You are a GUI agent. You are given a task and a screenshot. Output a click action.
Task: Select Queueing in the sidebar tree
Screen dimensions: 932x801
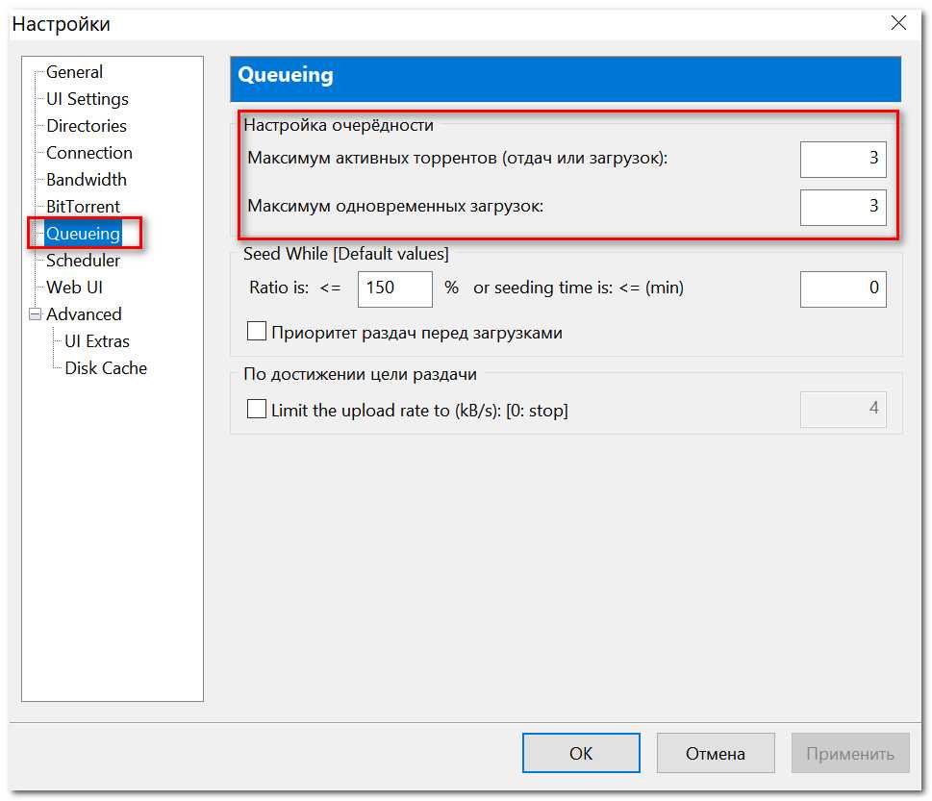83,234
